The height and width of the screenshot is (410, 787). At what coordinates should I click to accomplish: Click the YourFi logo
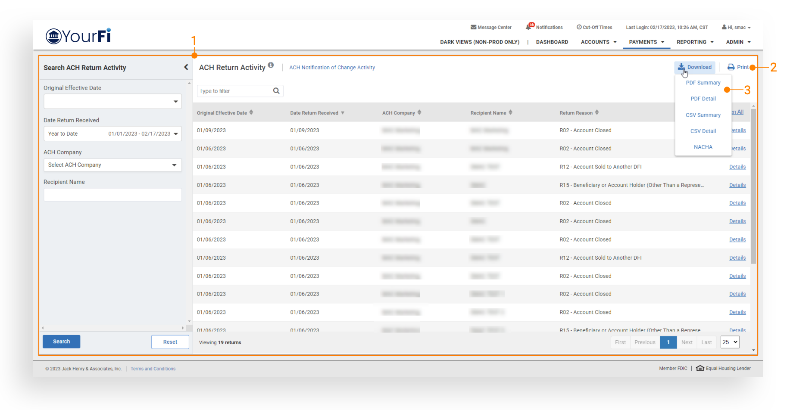pos(78,36)
